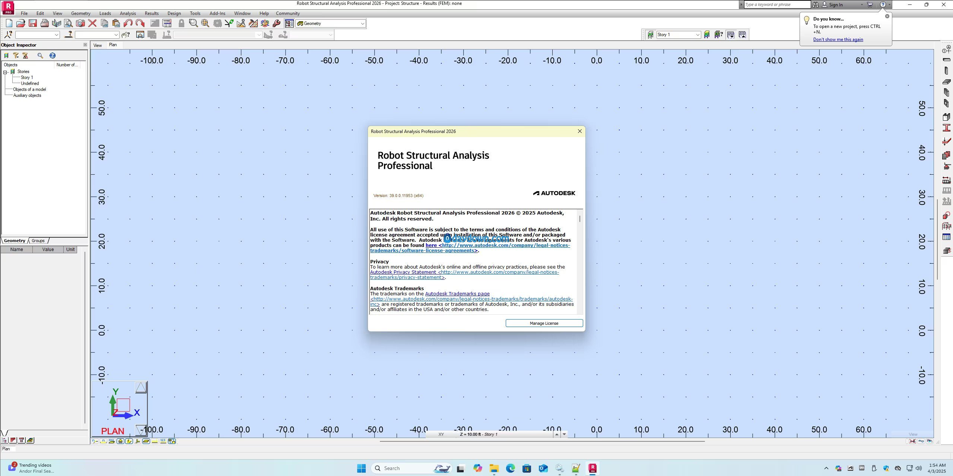
Task: Open the bar selection combo box
Action: click(97, 35)
